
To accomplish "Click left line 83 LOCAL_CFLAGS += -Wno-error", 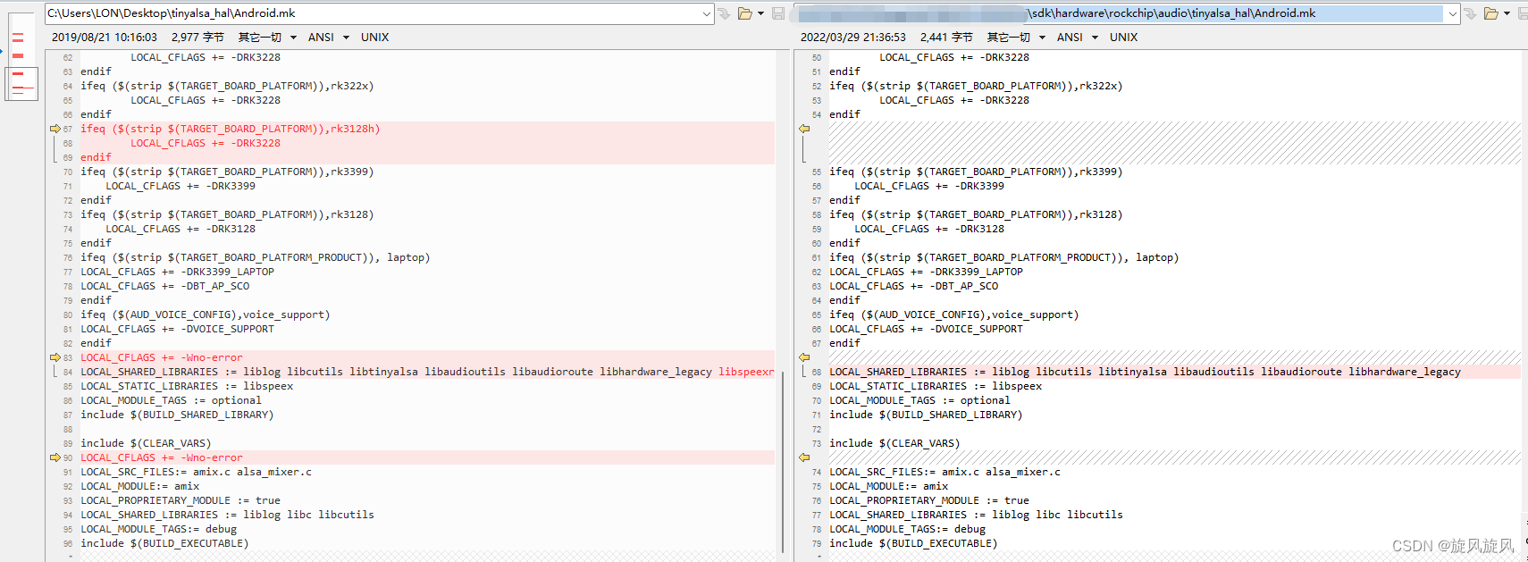I will (162, 357).
